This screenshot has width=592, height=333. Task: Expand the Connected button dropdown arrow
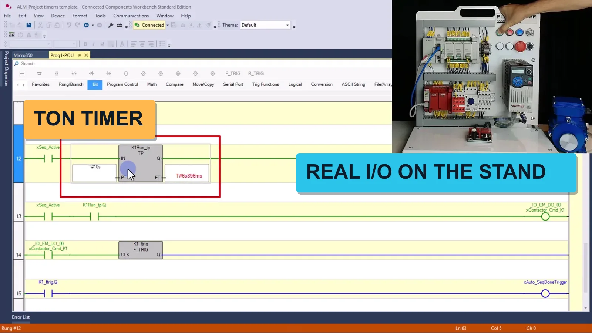[x=168, y=25]
